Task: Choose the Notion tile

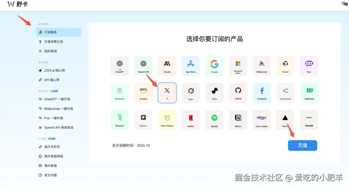Action: point(238,120)
